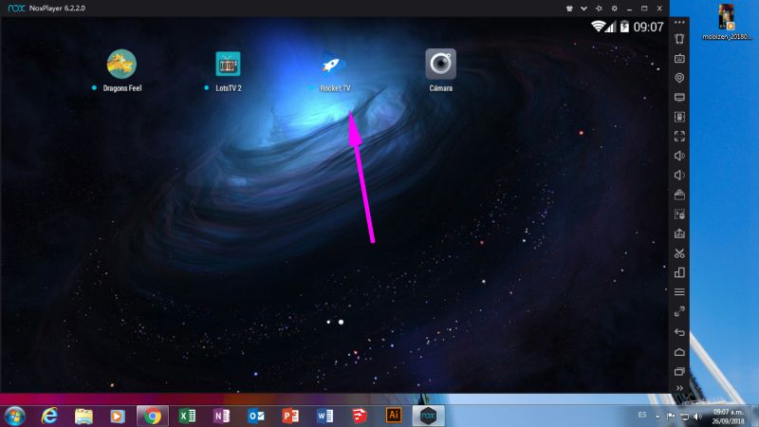This screenshot has width=759, height=427.
Task: Open PowerPoint from the taskbar
Action: (290, 416)
